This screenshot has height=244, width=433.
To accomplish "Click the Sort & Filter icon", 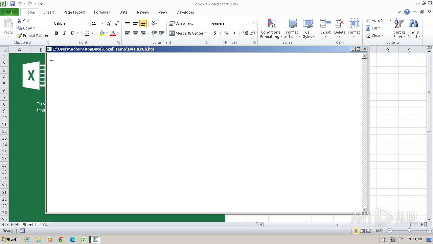I will point(399,24).
